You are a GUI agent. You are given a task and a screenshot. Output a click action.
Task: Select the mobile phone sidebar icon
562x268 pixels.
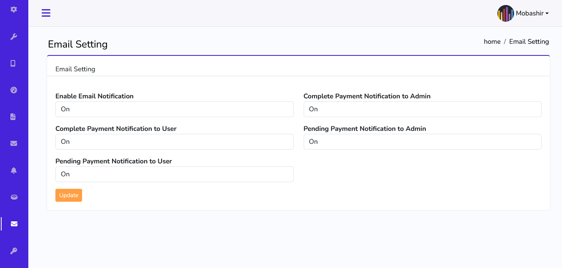[13, 63]
